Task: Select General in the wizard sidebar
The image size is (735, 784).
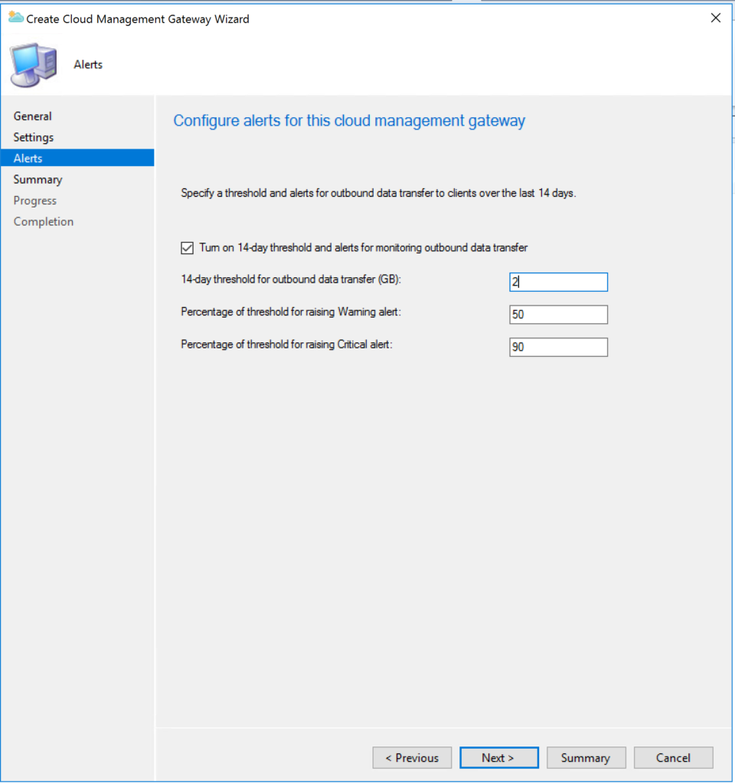Action: click(32, 116)
